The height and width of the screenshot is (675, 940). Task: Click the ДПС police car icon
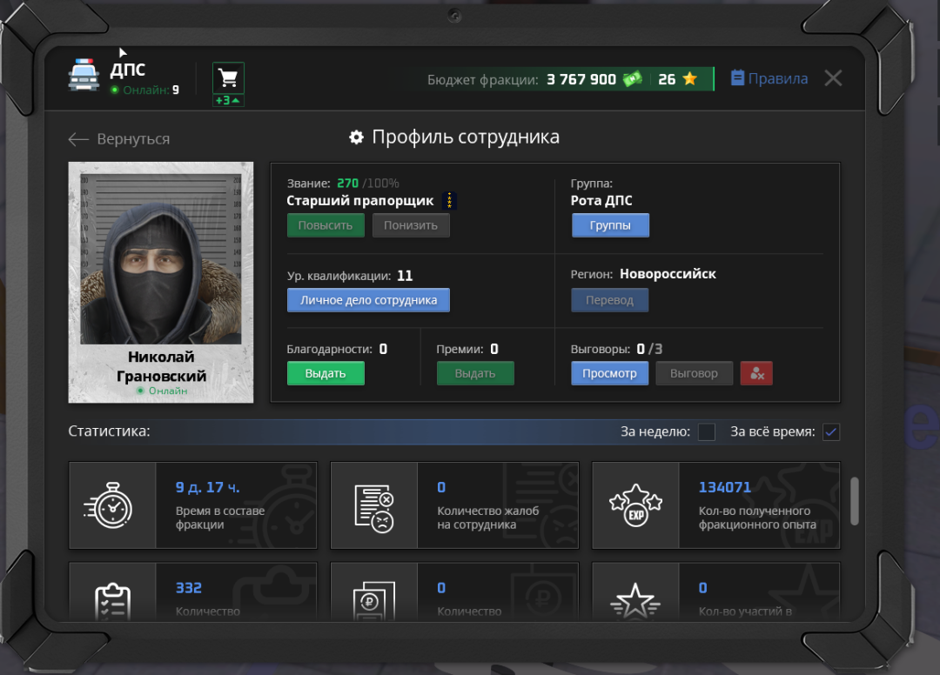pyautogui.click(x=84, y=77)
